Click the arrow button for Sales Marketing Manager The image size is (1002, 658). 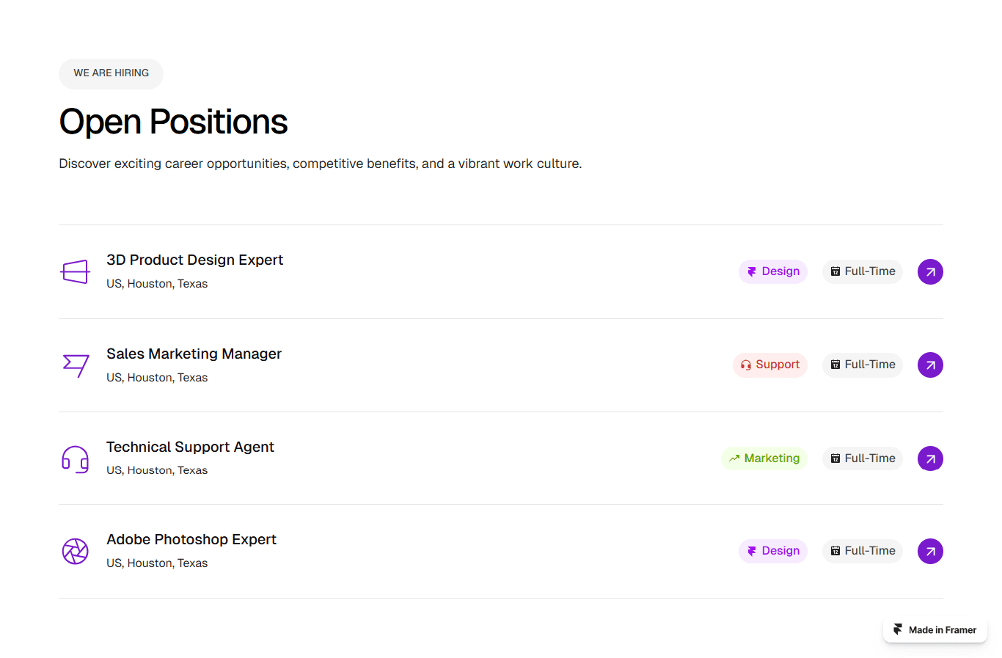(x=930, y=365)
